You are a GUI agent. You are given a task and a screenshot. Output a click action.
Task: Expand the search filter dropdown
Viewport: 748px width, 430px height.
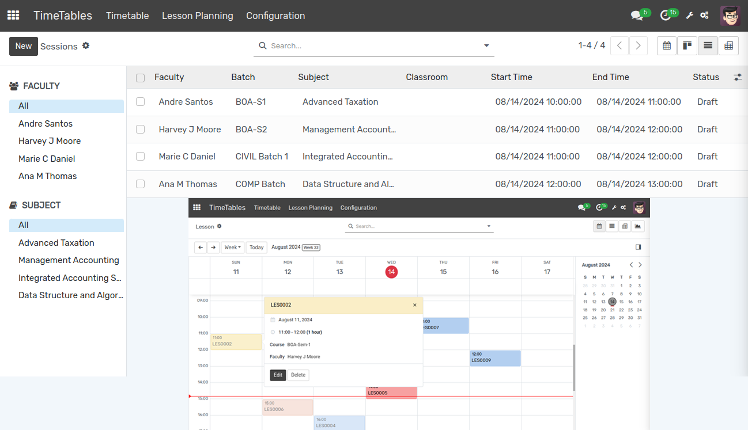tap(486, 45)
